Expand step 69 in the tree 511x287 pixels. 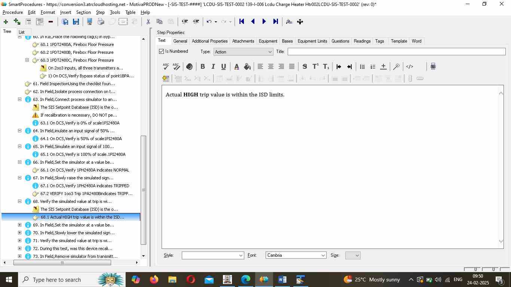[19, 225]
